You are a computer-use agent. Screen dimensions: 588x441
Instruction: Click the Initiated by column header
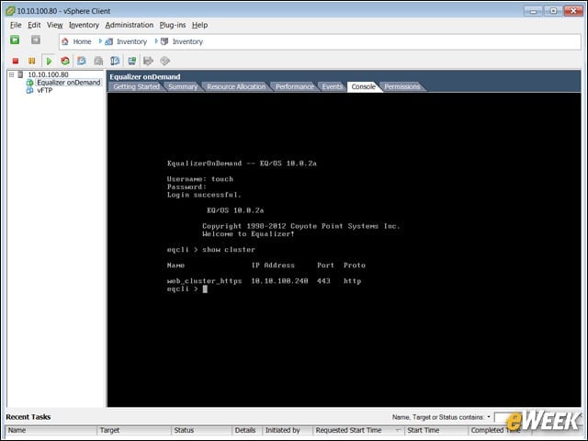tap(288, 430)
